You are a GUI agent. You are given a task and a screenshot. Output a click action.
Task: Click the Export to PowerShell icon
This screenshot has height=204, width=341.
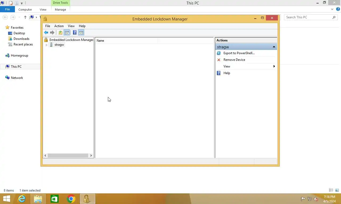(x=219, y=53)
